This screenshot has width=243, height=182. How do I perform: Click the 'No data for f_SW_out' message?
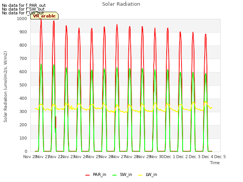23,9
